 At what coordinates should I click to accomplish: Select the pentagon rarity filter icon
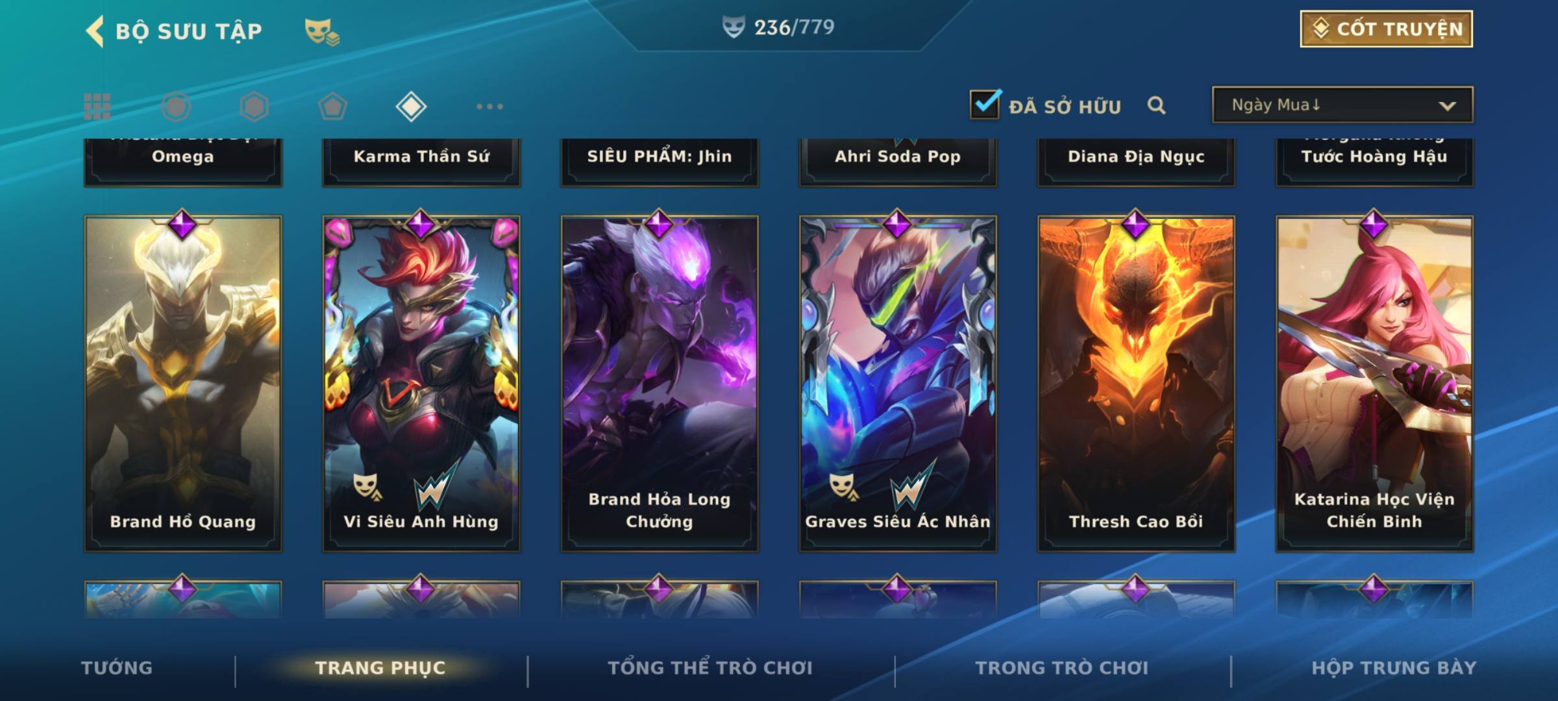332,106
